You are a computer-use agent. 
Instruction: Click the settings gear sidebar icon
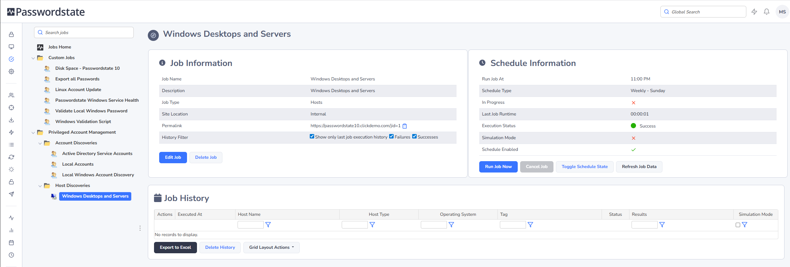click(11, 71)
